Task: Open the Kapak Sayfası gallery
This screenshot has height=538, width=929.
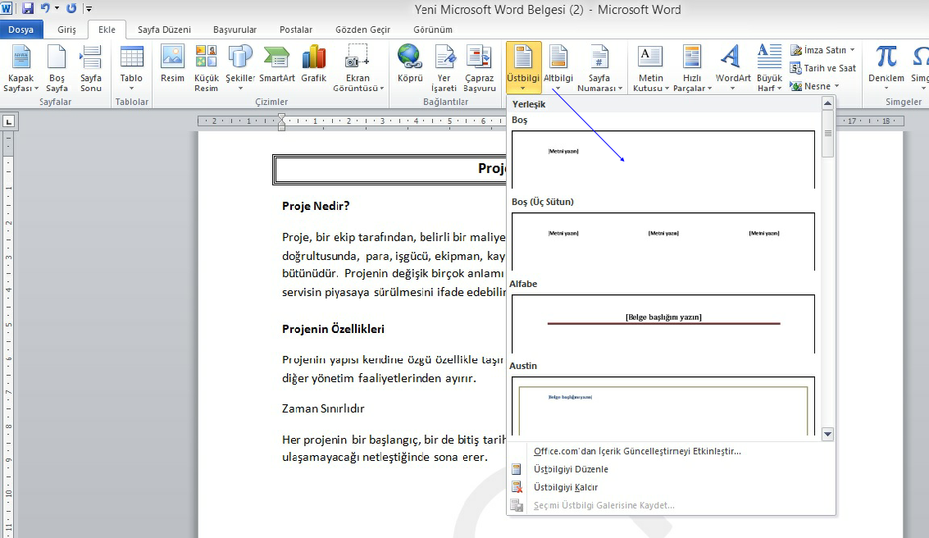Action: [20, 68]
